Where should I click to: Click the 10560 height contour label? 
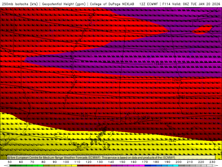pos(181,97)
